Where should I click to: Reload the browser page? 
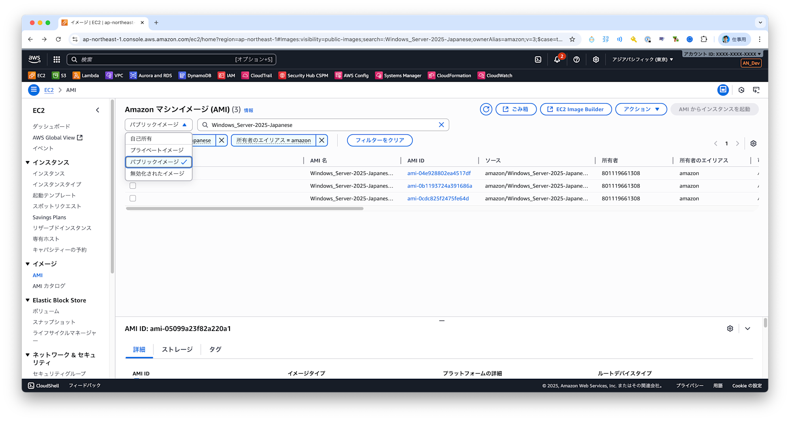58,39
